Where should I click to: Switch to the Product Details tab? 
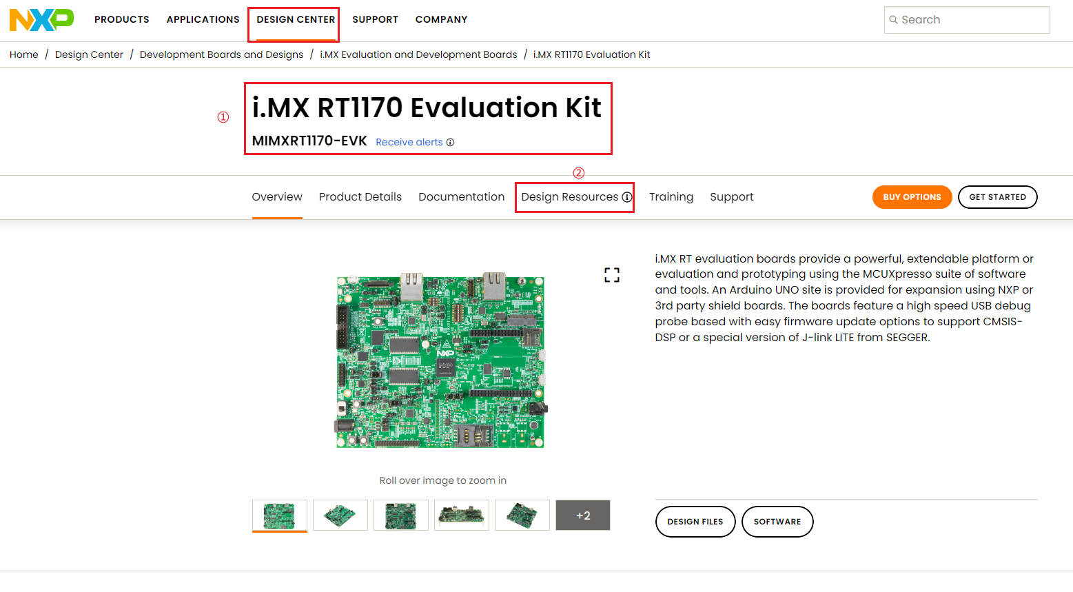[360, 196]
